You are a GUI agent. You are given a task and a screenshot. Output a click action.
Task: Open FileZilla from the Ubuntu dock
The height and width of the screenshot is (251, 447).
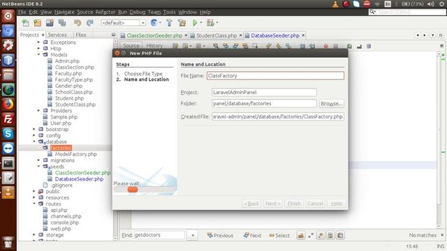[x=8, y=119]
